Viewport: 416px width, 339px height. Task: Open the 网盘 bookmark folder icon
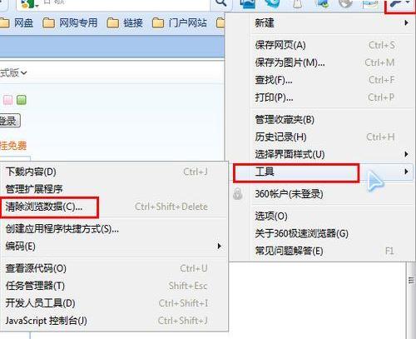coord(4,22)
